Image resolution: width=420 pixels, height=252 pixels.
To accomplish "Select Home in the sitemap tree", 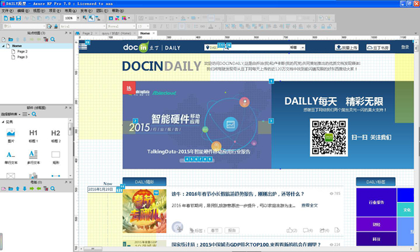I will point(17,46).
